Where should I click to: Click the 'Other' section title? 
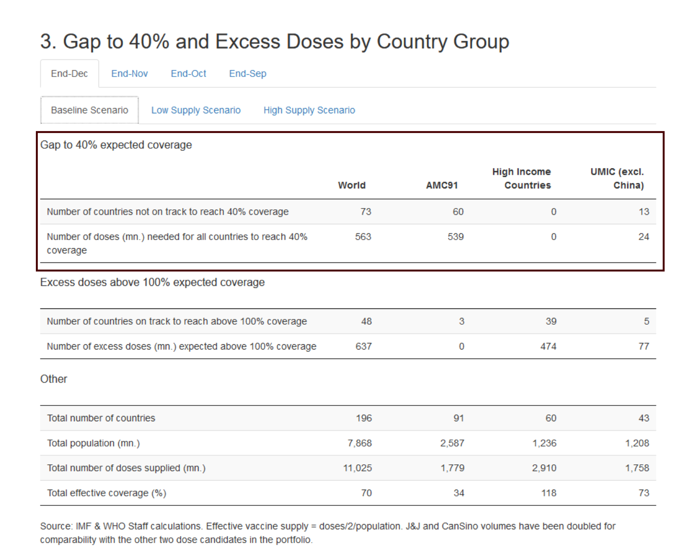point(54,379)
